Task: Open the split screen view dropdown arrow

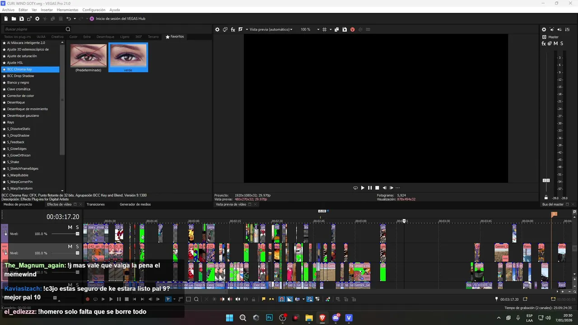Action: [x=247, y=29]
